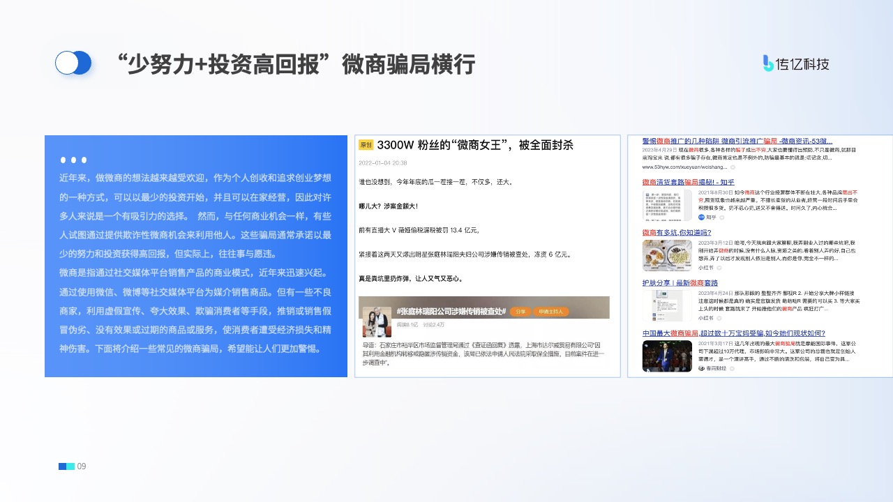Click the www.53hyw.com source URL
The width and height of the screenshot is (893, 502).
[x=684, y=167]
